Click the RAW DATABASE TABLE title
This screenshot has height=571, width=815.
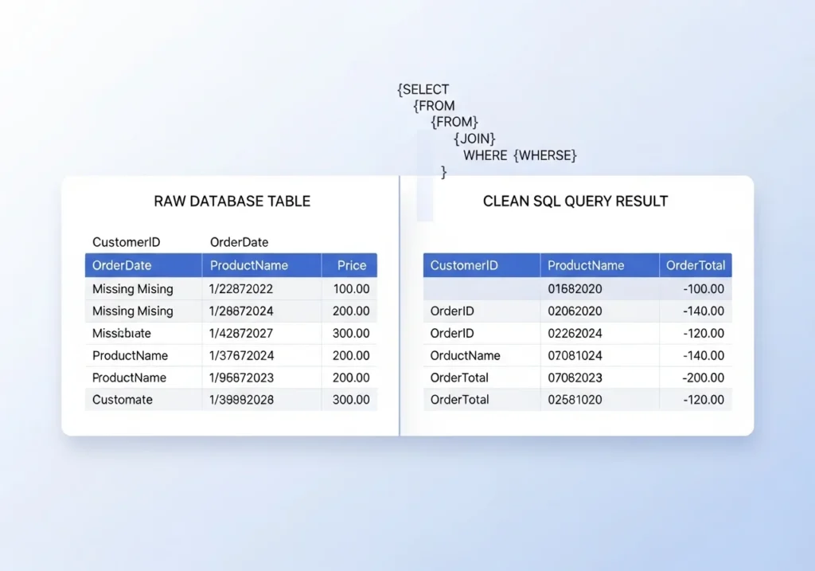pos(232,201)
